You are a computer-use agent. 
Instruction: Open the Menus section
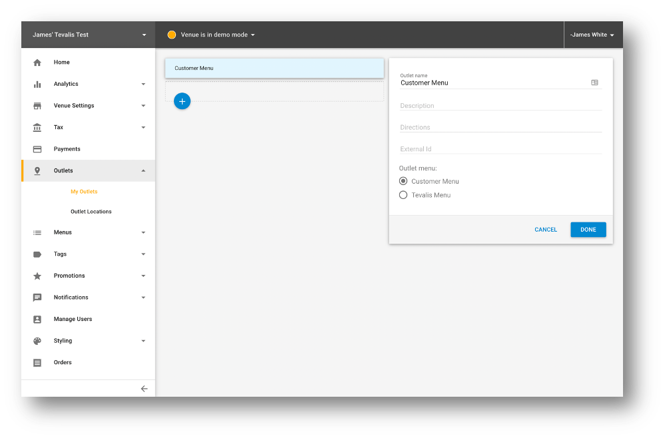pos(61,232)
